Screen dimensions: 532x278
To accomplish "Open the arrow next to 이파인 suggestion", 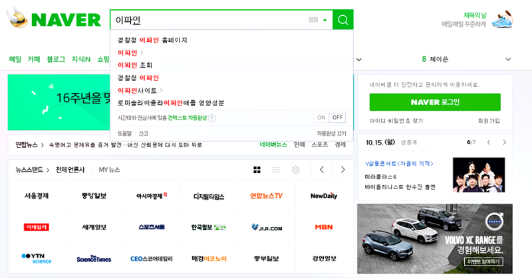I will 142,52.
